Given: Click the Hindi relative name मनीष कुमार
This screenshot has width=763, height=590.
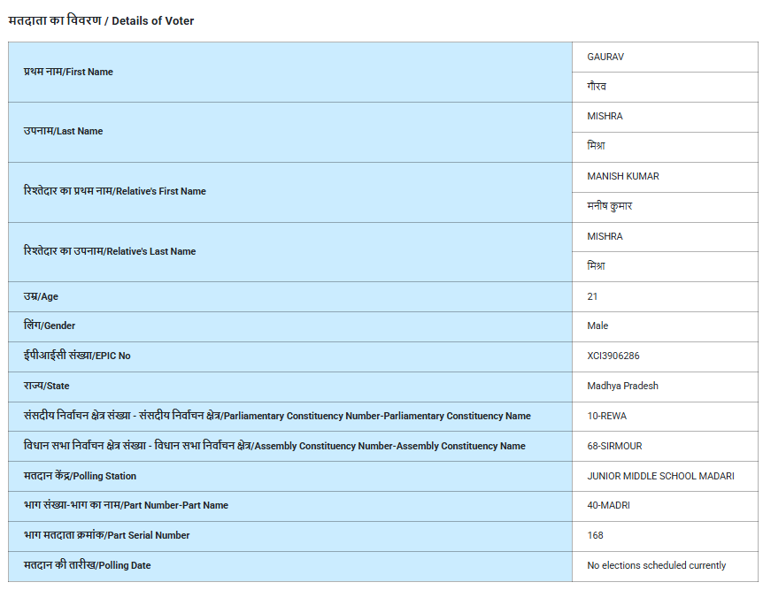Looking at the screenshot, I should [x=609, y=206].
